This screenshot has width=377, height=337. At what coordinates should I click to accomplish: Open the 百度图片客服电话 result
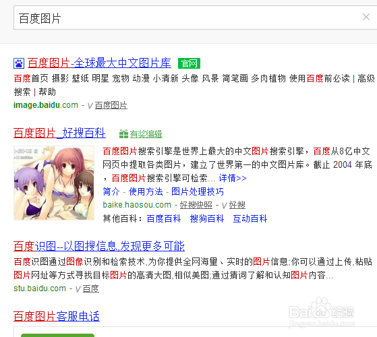click(57, 316)
